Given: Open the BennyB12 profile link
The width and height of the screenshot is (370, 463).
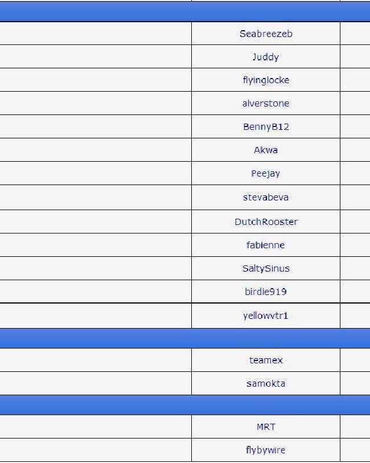Looking at the screenshot, I should (x=266, y=126).
